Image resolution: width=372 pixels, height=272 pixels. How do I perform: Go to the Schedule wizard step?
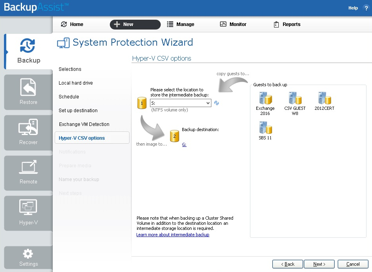[x=69, y=96]
